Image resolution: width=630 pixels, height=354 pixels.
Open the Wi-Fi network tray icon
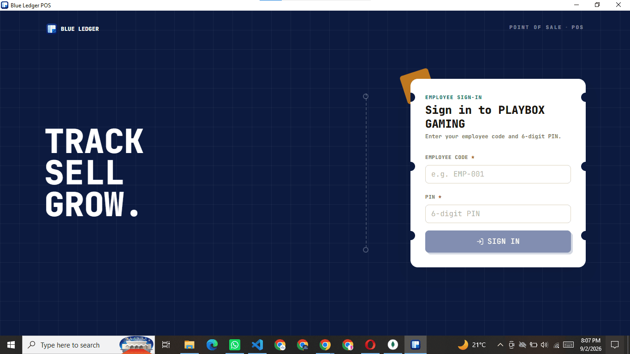(x=556, y=345)
